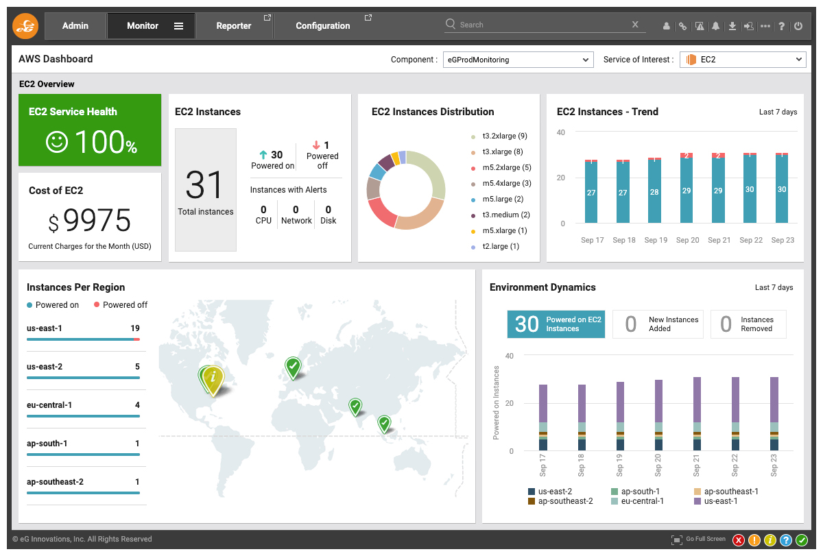Image resolution: width=823 pixels, height=556 pixels.
Task: Click the us-east-1 region progress bar
Action: pyautogui.click(x=83, y=339)
